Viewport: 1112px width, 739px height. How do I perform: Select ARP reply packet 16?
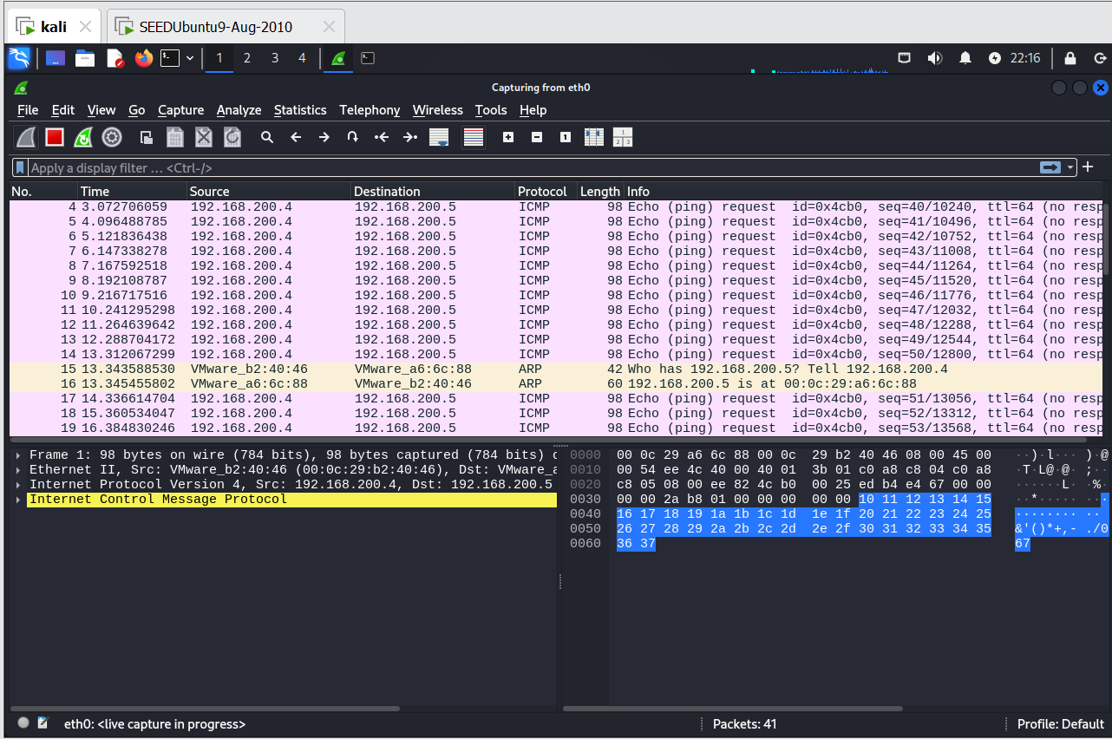click(x=556, y=384)
